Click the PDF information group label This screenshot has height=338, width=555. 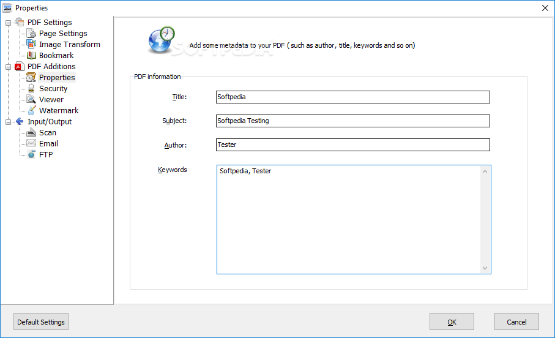(x=157, y=77)
